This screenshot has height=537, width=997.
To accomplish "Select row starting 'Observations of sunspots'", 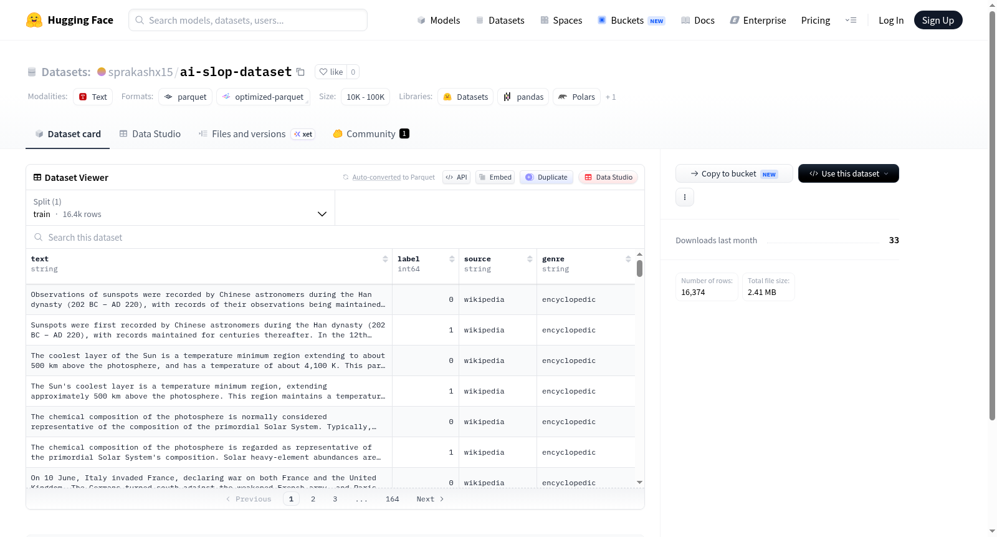I will 330,299.
